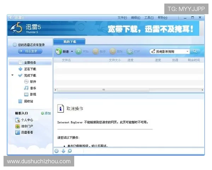Click the 进度 column header
The image size is (212, 170).
tap(130, 60)
